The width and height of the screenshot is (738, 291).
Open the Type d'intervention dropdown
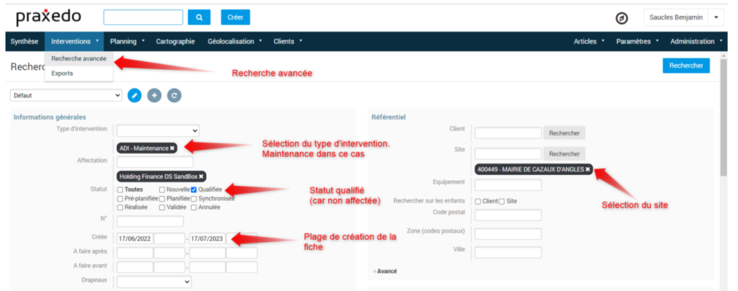coord(158,130)
